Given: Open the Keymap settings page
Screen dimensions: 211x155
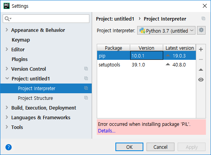Looking at the screenshot, I should click(21, 40).
